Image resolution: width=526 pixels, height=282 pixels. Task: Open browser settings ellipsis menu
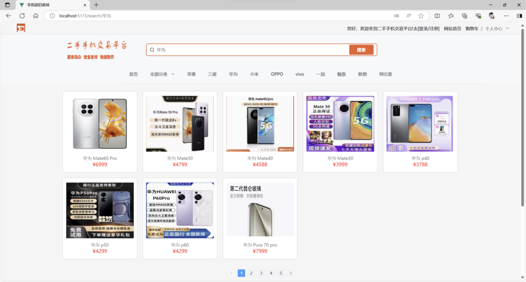506,16
